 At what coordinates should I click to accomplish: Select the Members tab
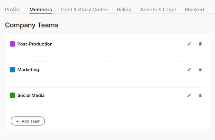41,10
